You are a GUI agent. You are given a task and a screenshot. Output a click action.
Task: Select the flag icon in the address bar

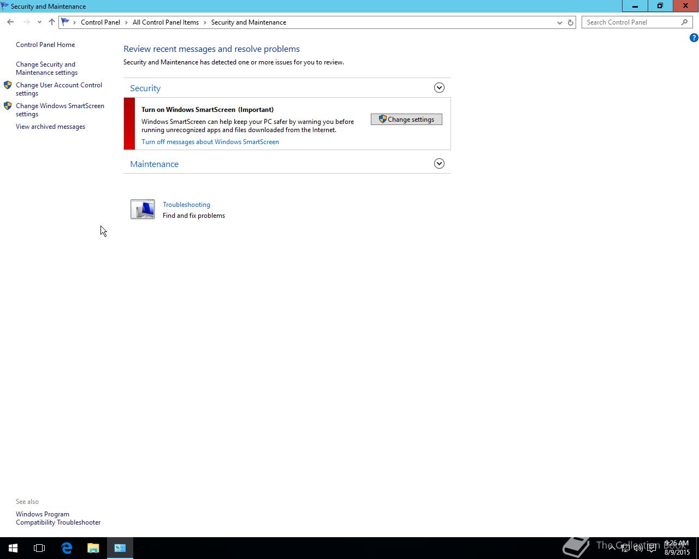click(x=66, y=22)
